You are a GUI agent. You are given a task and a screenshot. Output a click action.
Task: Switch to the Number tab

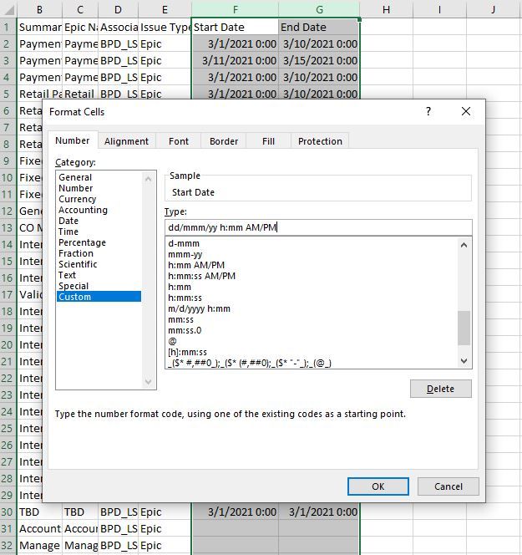tap(73, 141)
